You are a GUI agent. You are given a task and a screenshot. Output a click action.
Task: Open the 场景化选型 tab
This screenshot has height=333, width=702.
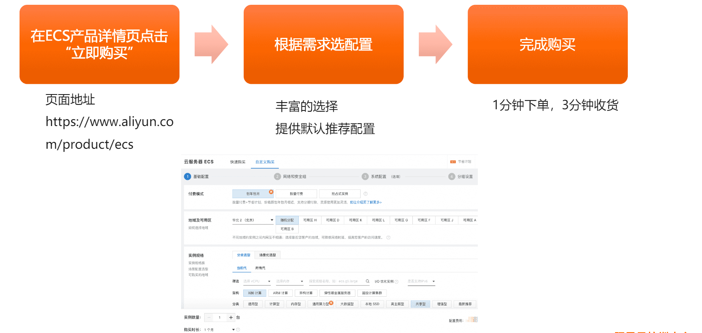click(268, 255)
